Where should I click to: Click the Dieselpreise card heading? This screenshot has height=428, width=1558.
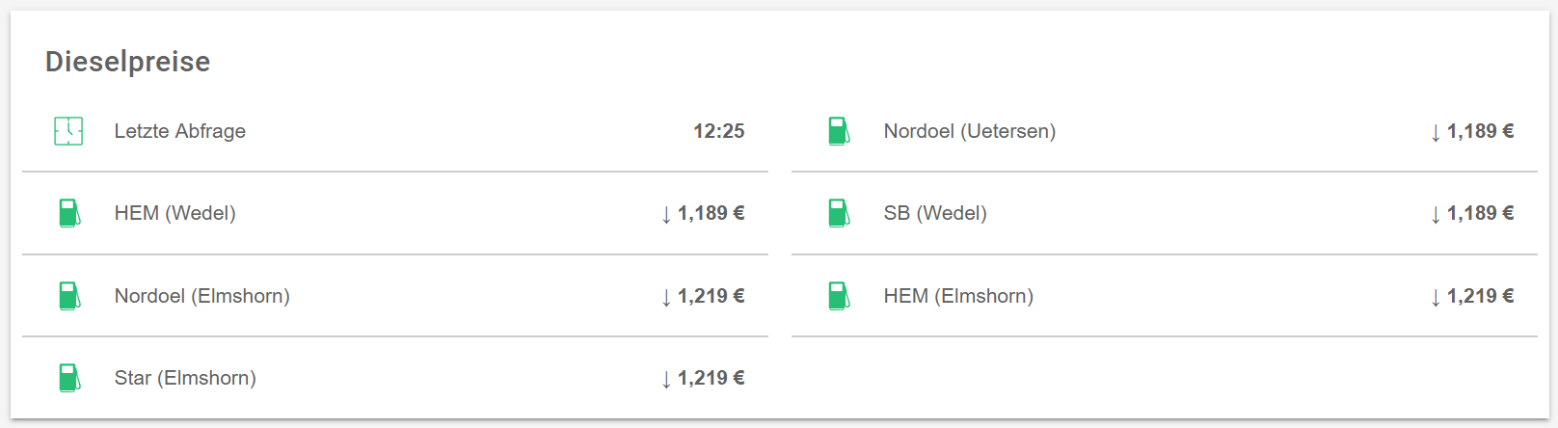pos(127,62)
